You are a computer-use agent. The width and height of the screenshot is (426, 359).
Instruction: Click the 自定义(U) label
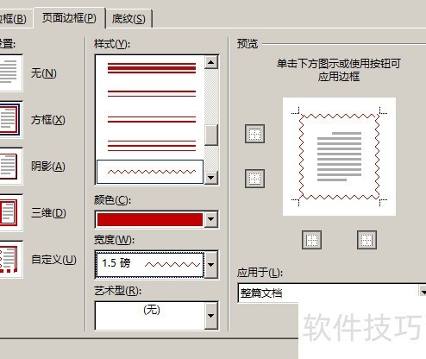(x=53, y=260)
